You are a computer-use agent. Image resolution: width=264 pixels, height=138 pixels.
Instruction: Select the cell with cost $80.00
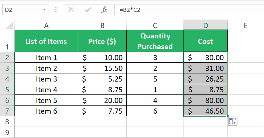click(x=206, y=100)
